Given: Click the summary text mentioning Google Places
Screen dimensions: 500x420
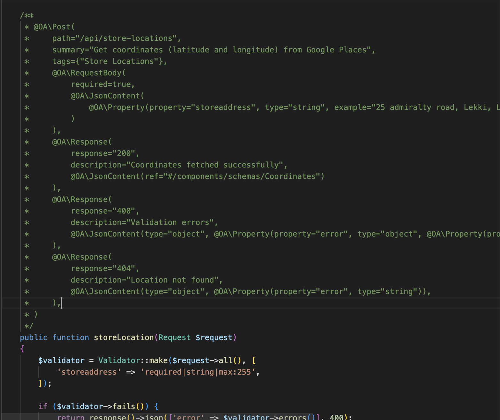Looking at the screenshot, I should pos(214,50).
